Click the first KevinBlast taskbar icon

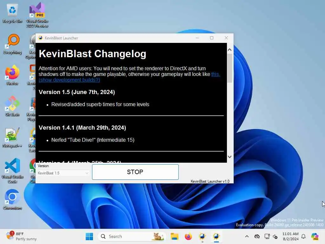click(x=202, y=236)
